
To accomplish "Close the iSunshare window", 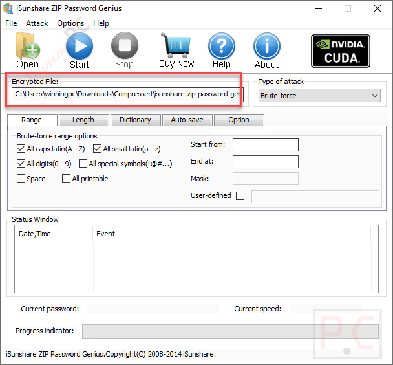I will coord(377,8).
